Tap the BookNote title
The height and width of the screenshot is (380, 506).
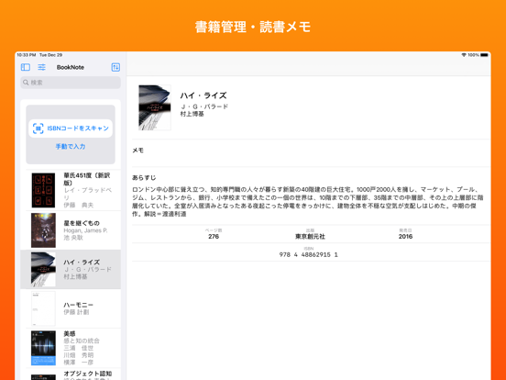(71, 67)
